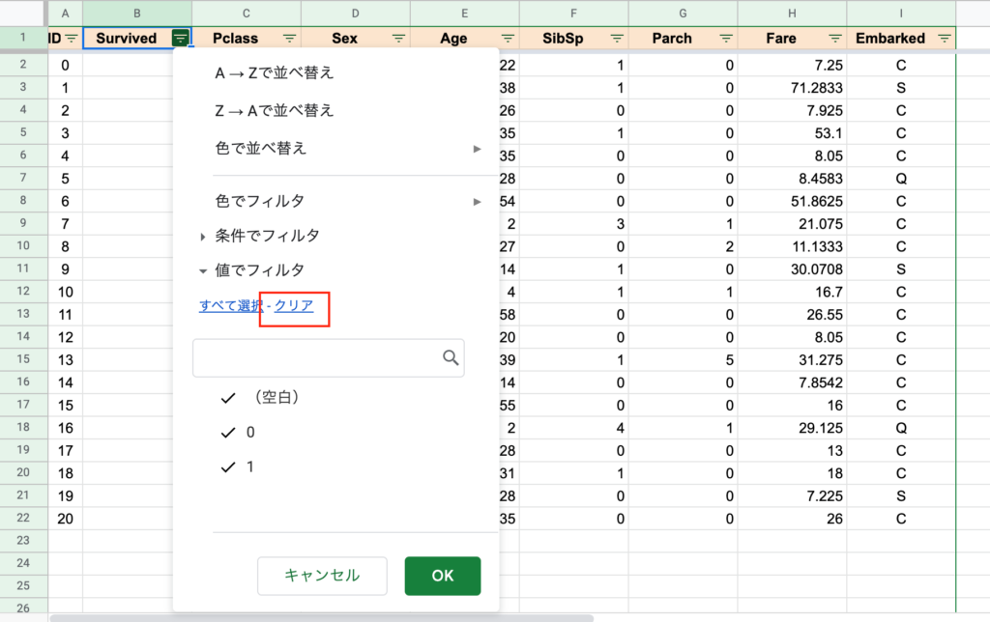The image size is (990, 622).
Task: Select column H header
Action: coord(792,14)
